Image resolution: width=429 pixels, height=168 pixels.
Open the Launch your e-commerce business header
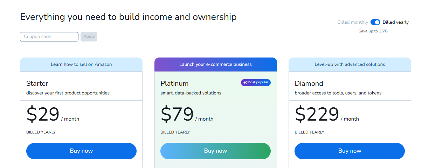coord(215,64)
